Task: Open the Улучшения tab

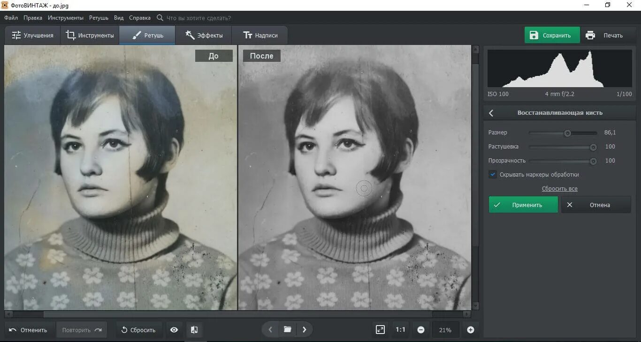Action: [x=32, y=35]
